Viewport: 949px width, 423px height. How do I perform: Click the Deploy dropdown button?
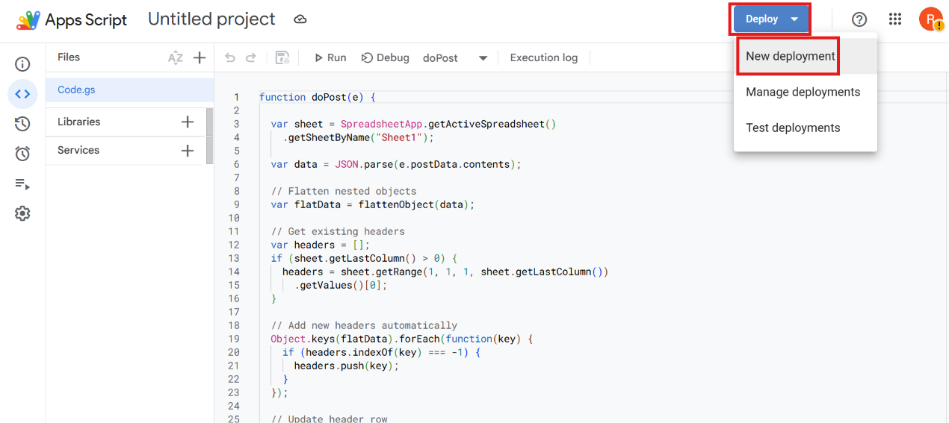[770, 19]
